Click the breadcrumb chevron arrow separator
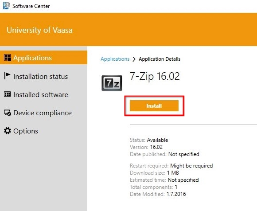 (x=134, y=59)
